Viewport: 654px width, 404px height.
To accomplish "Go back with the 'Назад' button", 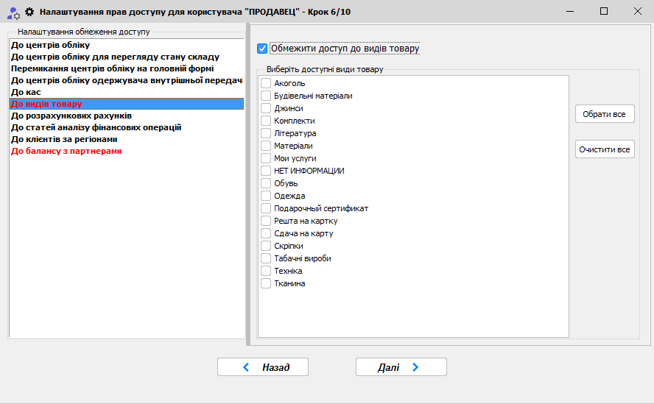I will (x=262, y=367).
